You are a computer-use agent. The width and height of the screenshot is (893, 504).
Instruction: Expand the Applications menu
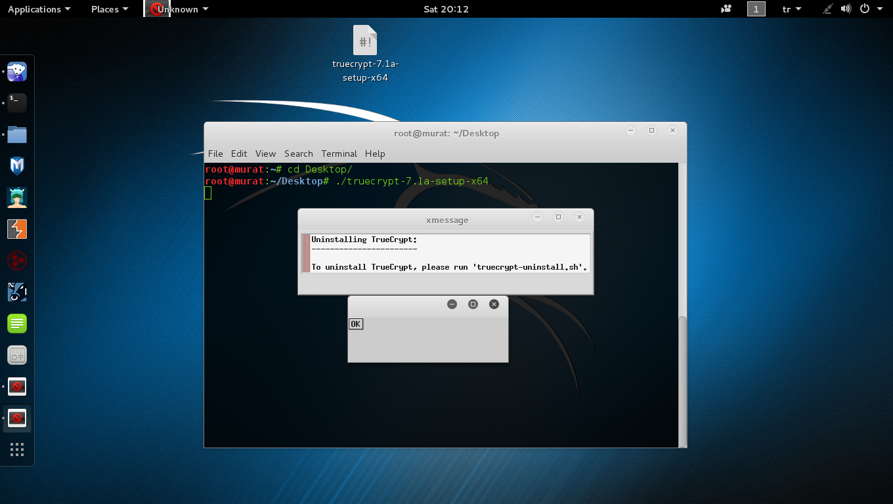point(39,9)
